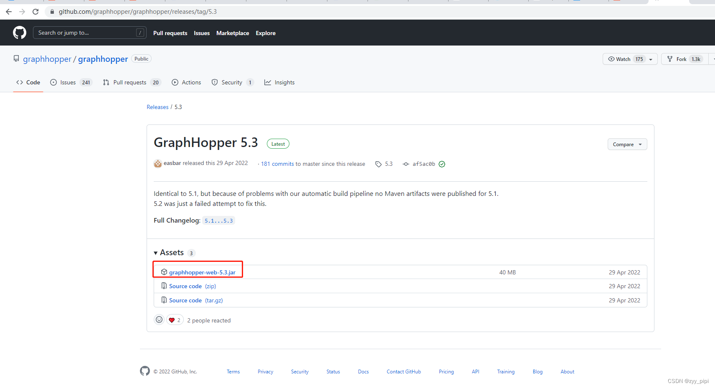Viewport: 715px width, 388px height.
Task: Toggle the heart reaction on this release
Action: 175,320
